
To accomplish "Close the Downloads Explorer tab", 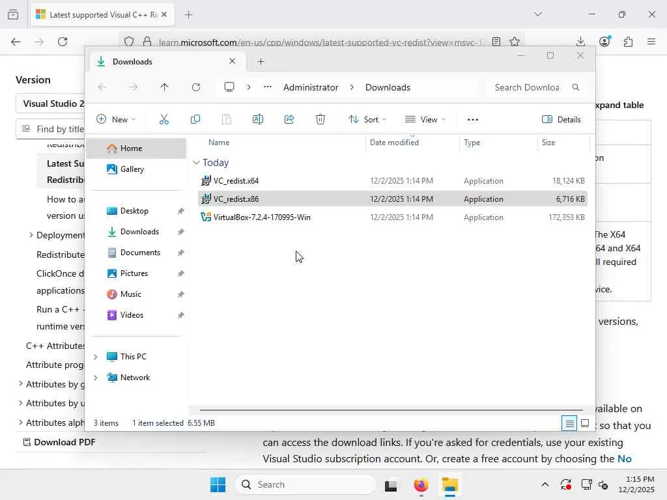I will click(x=233, y=61).
